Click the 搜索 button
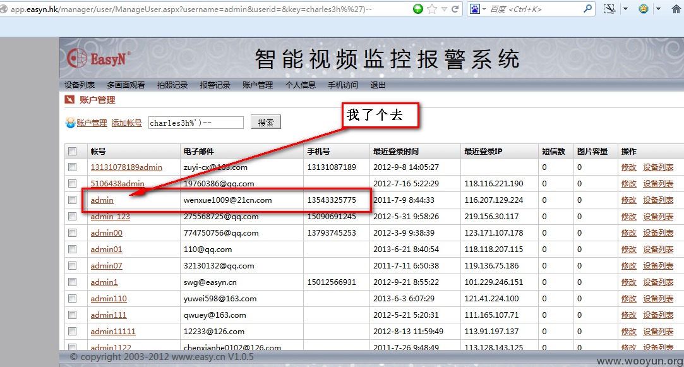Viewport: 684px width, 367px height. point(266,122)
